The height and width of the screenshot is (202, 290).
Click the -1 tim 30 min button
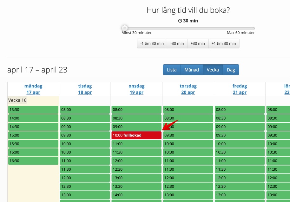(152, 43)
